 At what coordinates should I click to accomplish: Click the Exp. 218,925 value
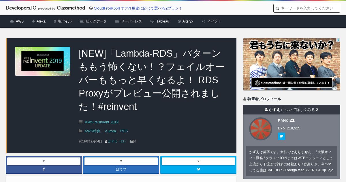click(x=289, y=128)
